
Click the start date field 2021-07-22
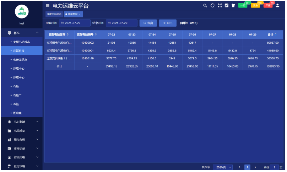click(75, 23)
